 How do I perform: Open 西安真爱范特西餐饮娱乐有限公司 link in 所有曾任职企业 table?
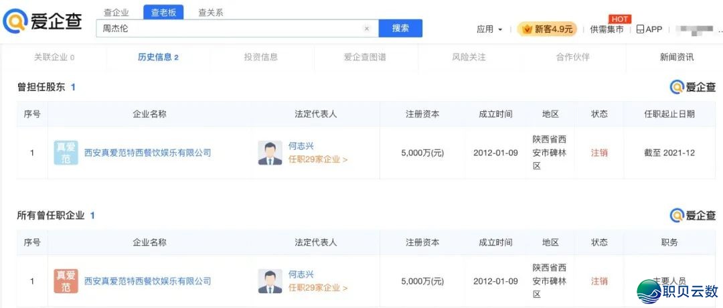[147, 281]
